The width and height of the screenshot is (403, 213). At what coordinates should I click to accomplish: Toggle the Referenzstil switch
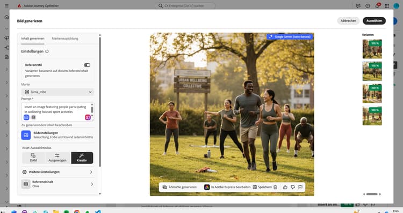87,65
